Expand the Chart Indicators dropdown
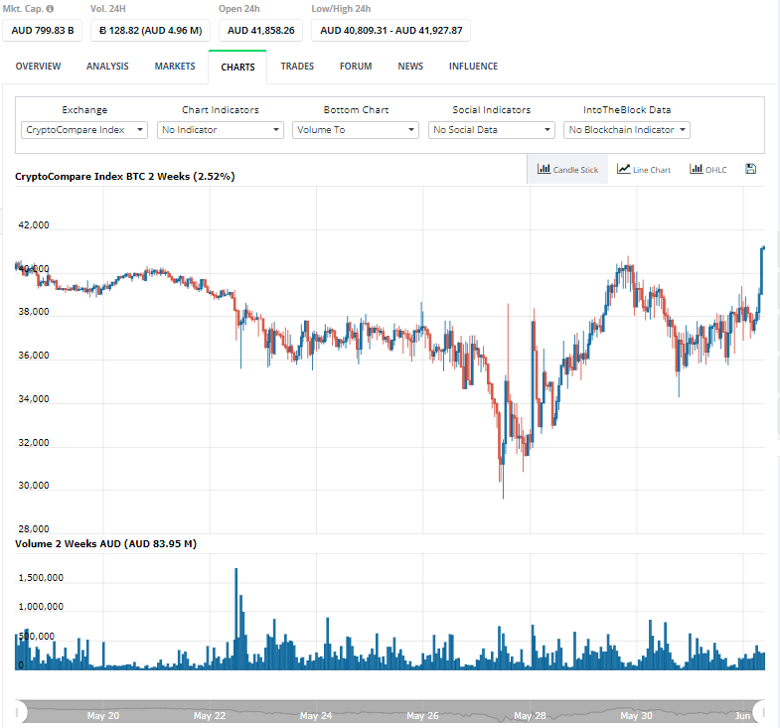This screenshot has height=728, width=780. [x=221, y=130]
